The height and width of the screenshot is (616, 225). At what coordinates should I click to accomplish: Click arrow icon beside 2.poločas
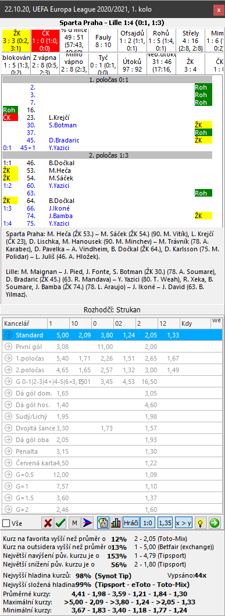point(9,370)
